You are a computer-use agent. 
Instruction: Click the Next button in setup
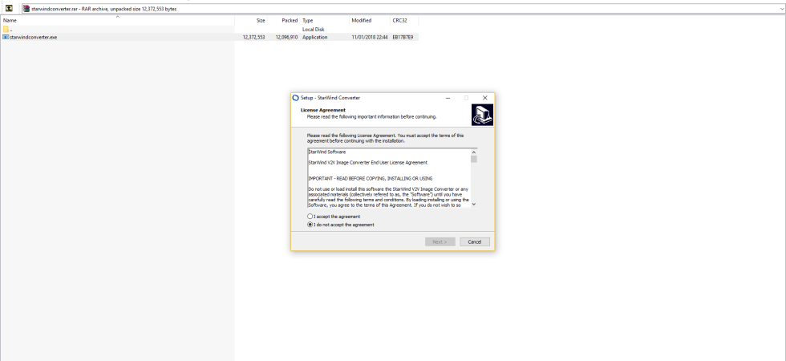(440, 241)
